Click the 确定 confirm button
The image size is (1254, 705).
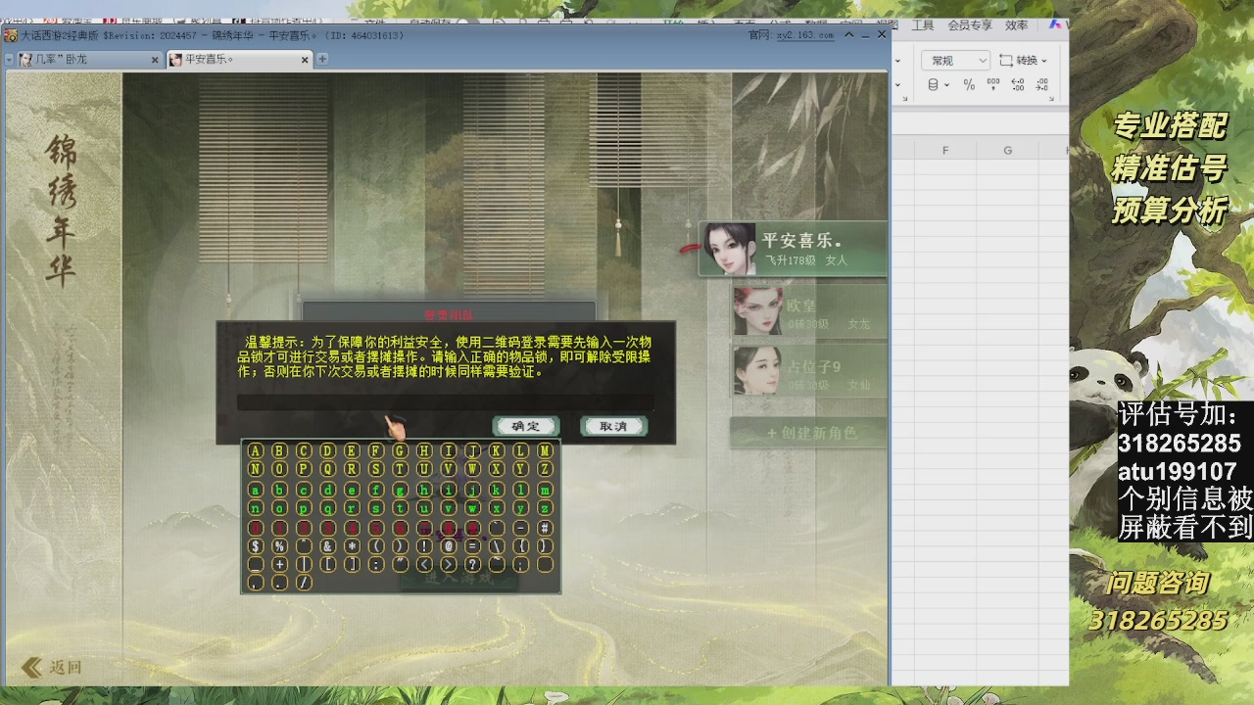[526, 426]
